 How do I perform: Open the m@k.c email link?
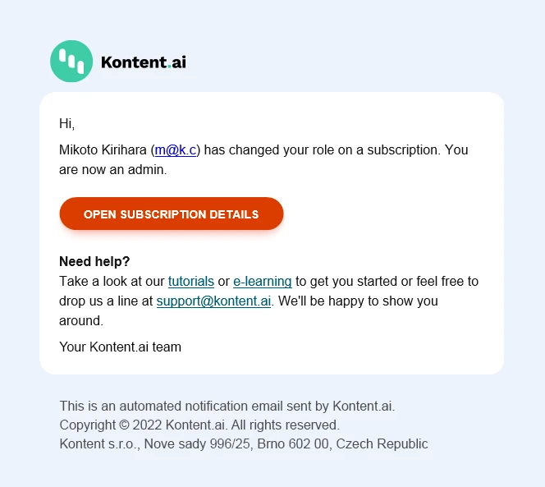176,149
